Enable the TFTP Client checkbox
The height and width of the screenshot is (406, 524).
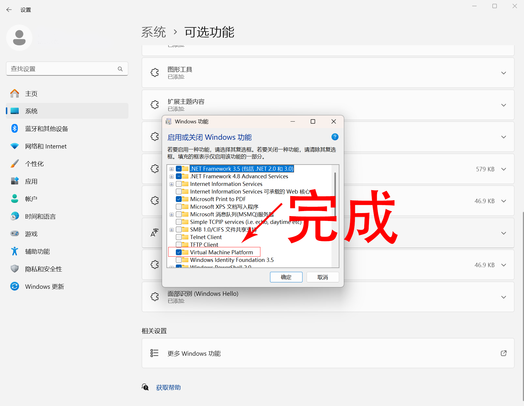click(x=179, y=245)
